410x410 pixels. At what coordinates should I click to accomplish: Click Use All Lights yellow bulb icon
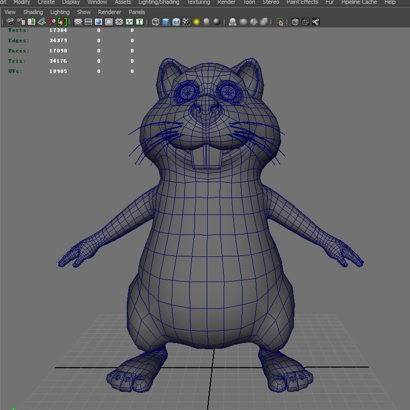[197, 22]
